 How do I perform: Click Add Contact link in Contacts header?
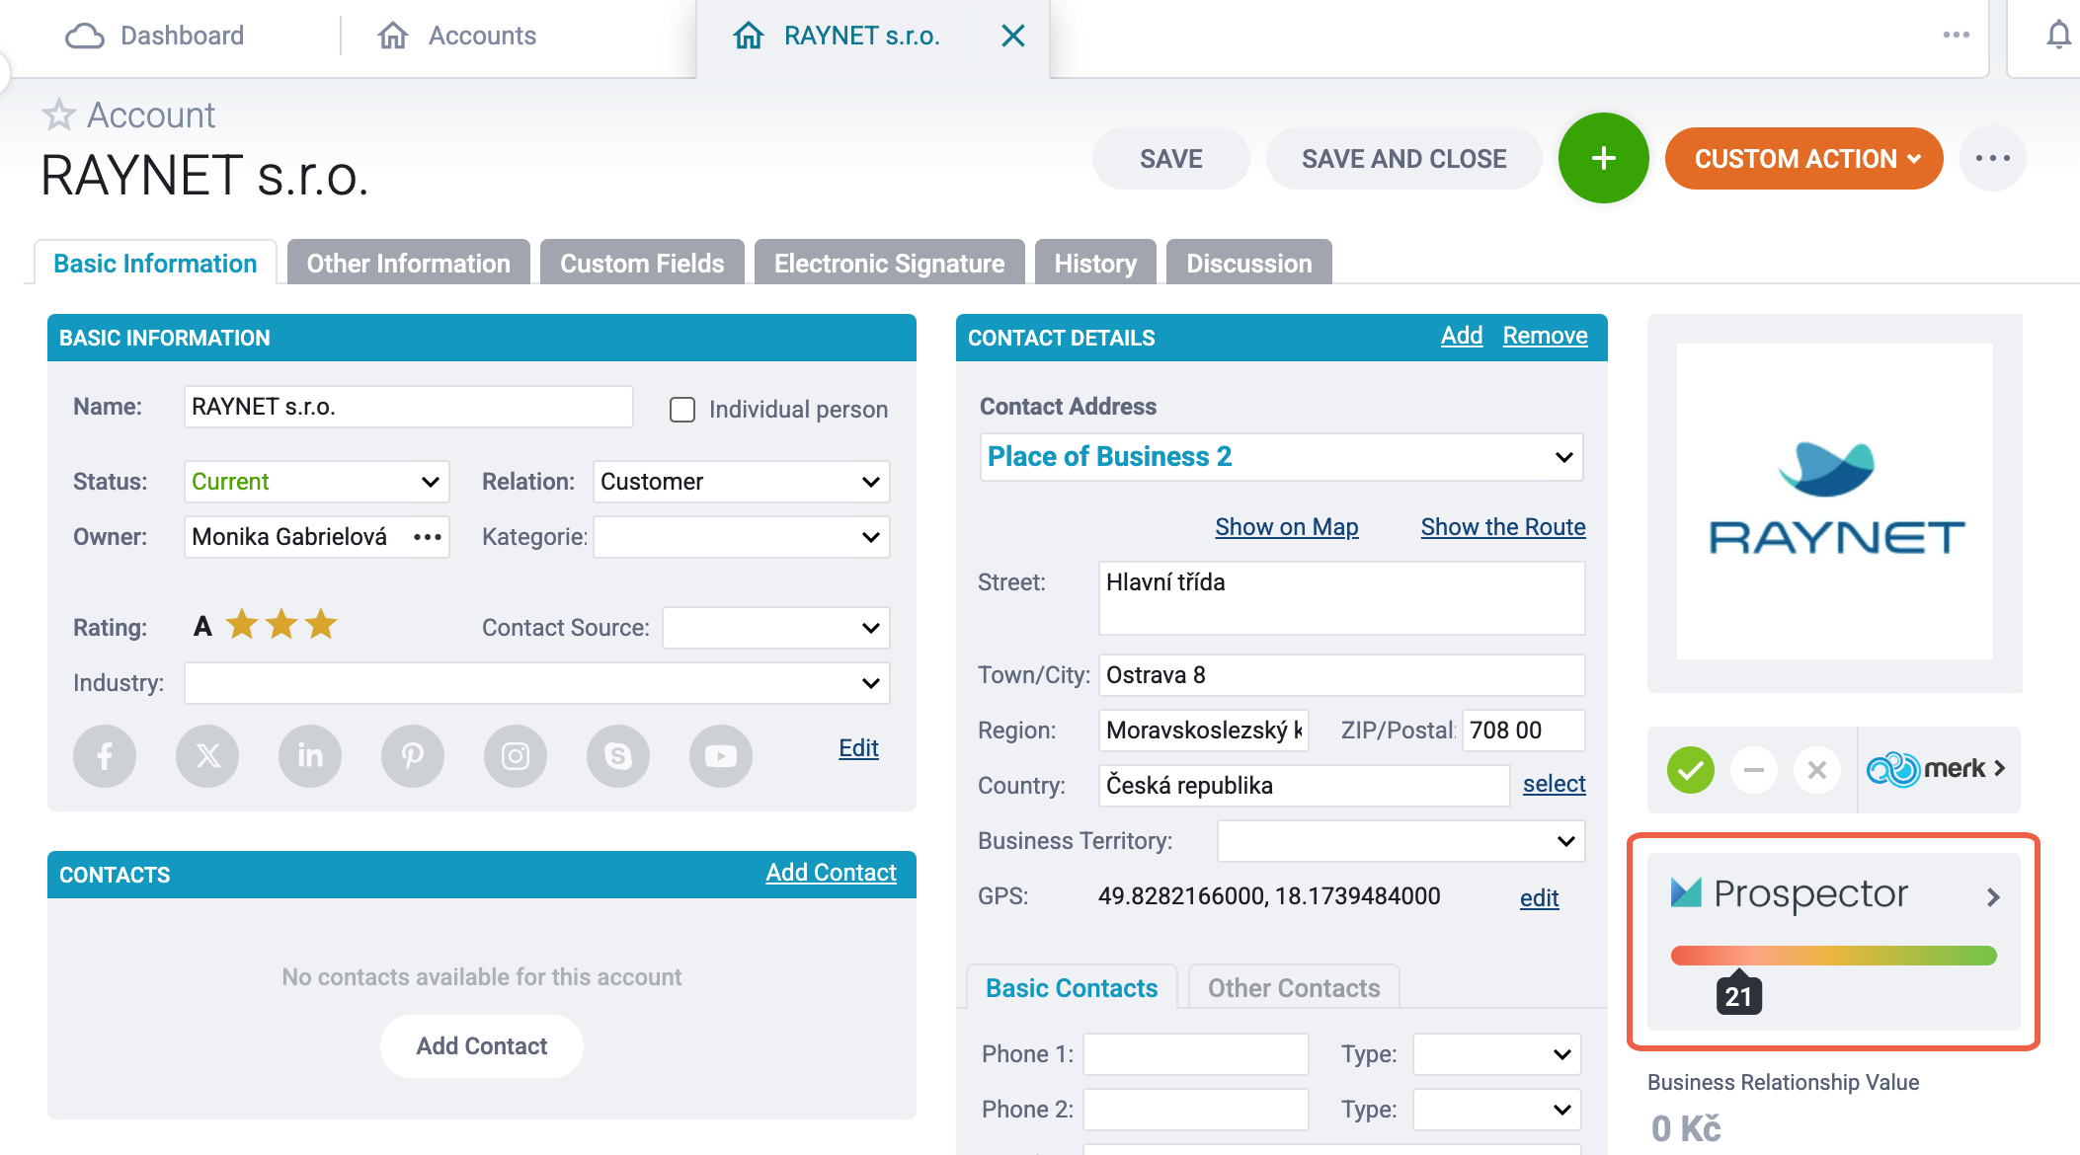832,873
